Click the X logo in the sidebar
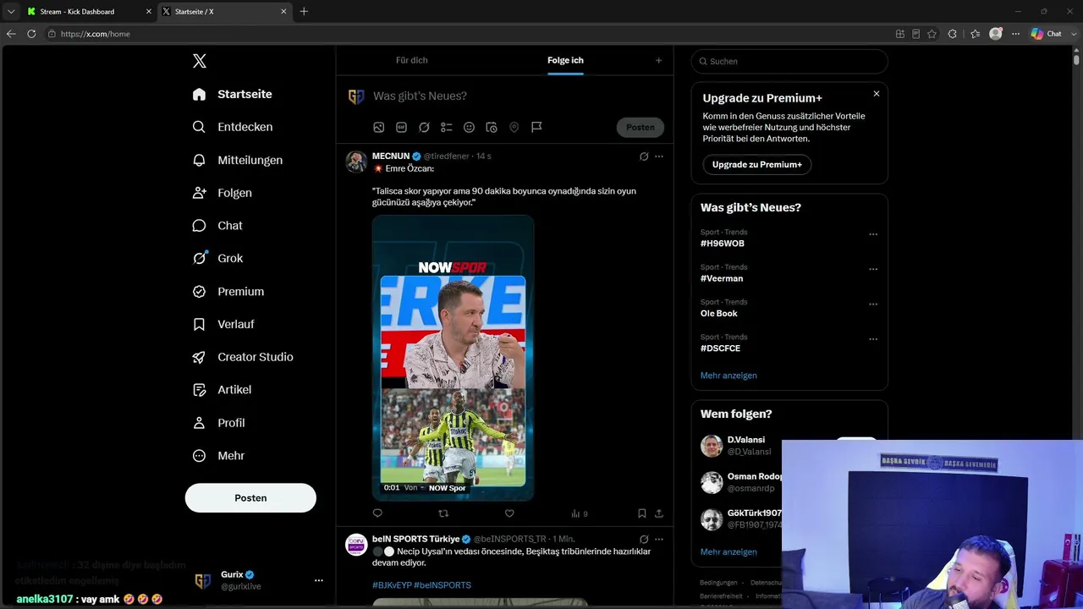 point(200,61)
